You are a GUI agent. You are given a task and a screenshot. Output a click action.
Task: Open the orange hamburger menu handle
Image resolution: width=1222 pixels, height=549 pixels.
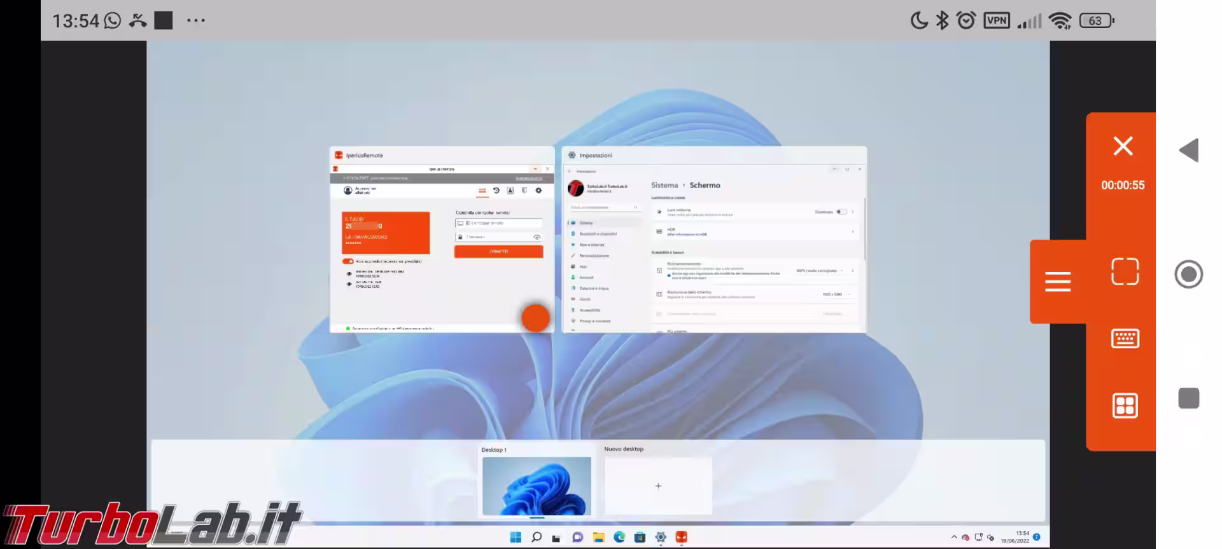1058,281
